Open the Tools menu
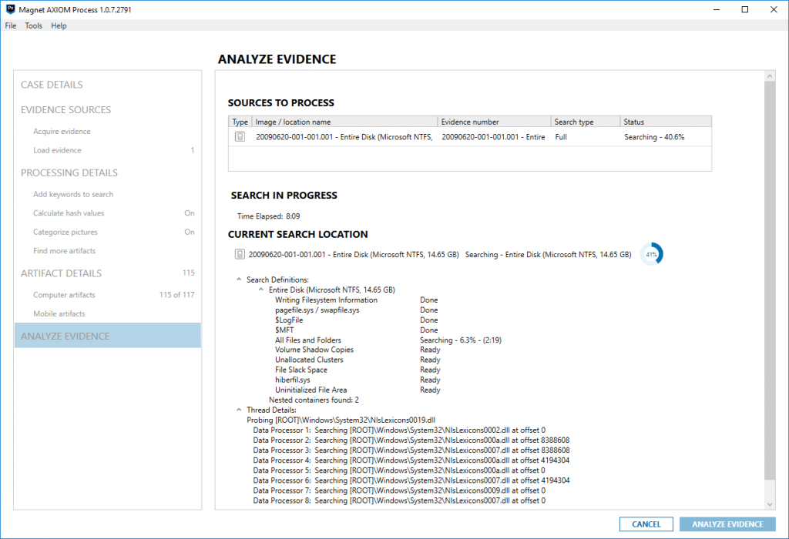789x539 pixels. 34,25
